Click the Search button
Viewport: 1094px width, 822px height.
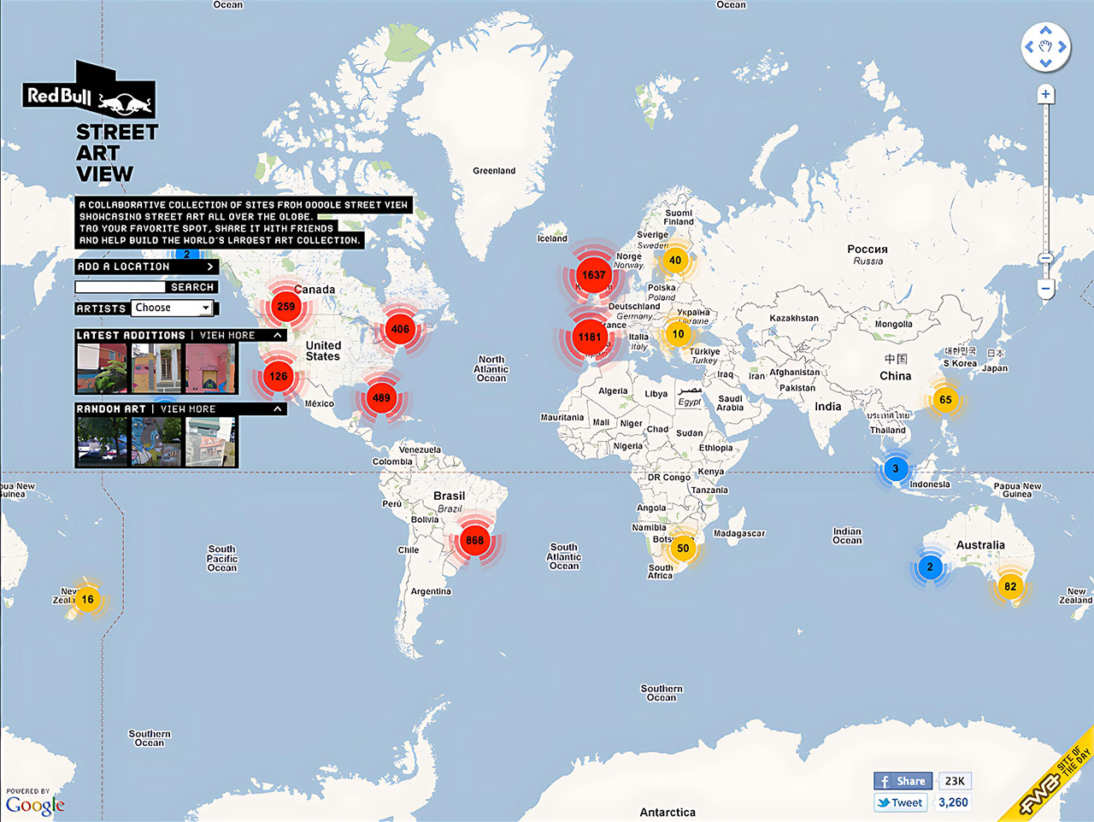tap(191, 287)
